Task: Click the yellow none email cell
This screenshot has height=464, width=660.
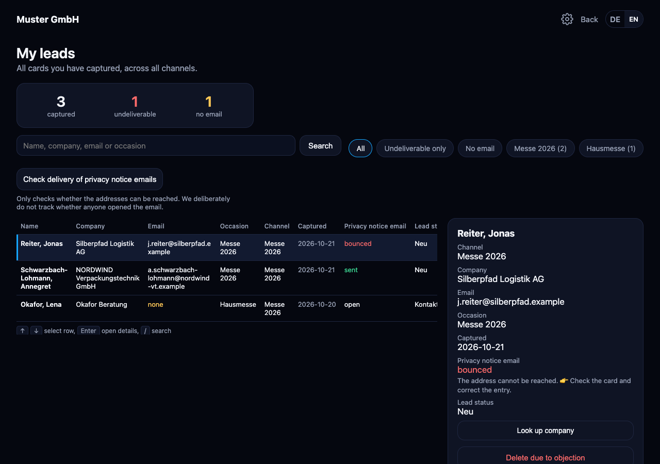Action: (x=155, y=304)
